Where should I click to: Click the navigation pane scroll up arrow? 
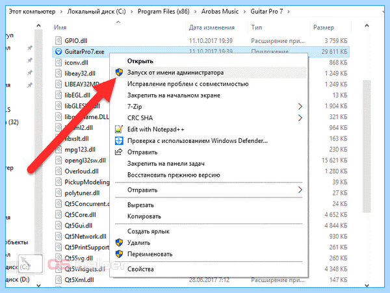pos(38,25)
